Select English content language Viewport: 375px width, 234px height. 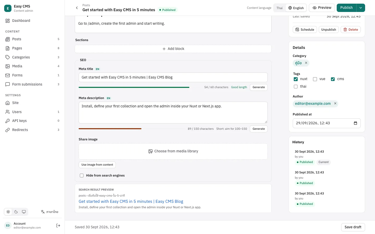(296, 8)
